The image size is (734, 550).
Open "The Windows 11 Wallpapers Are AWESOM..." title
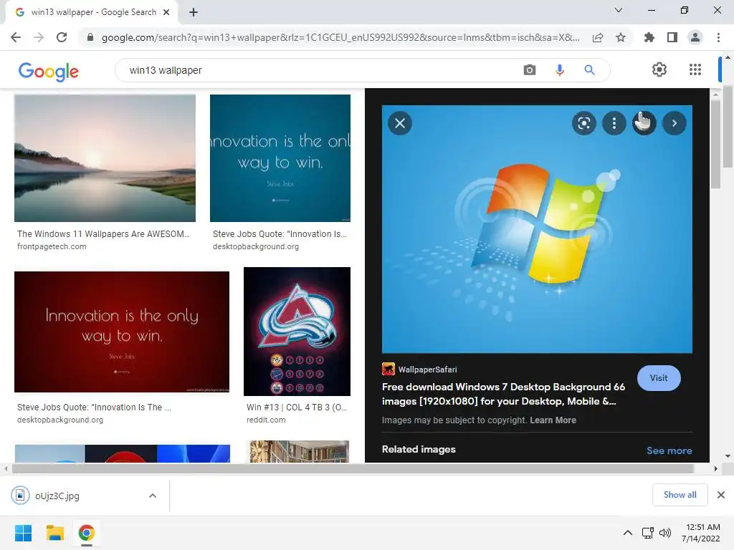pyautogui.click(x=103, y=234)
